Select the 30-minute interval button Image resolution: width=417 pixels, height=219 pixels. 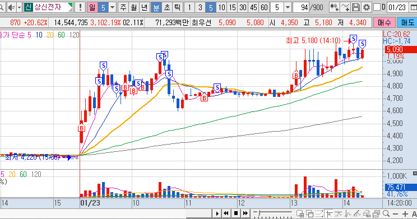pyautogui.click(x=243, y=7)
